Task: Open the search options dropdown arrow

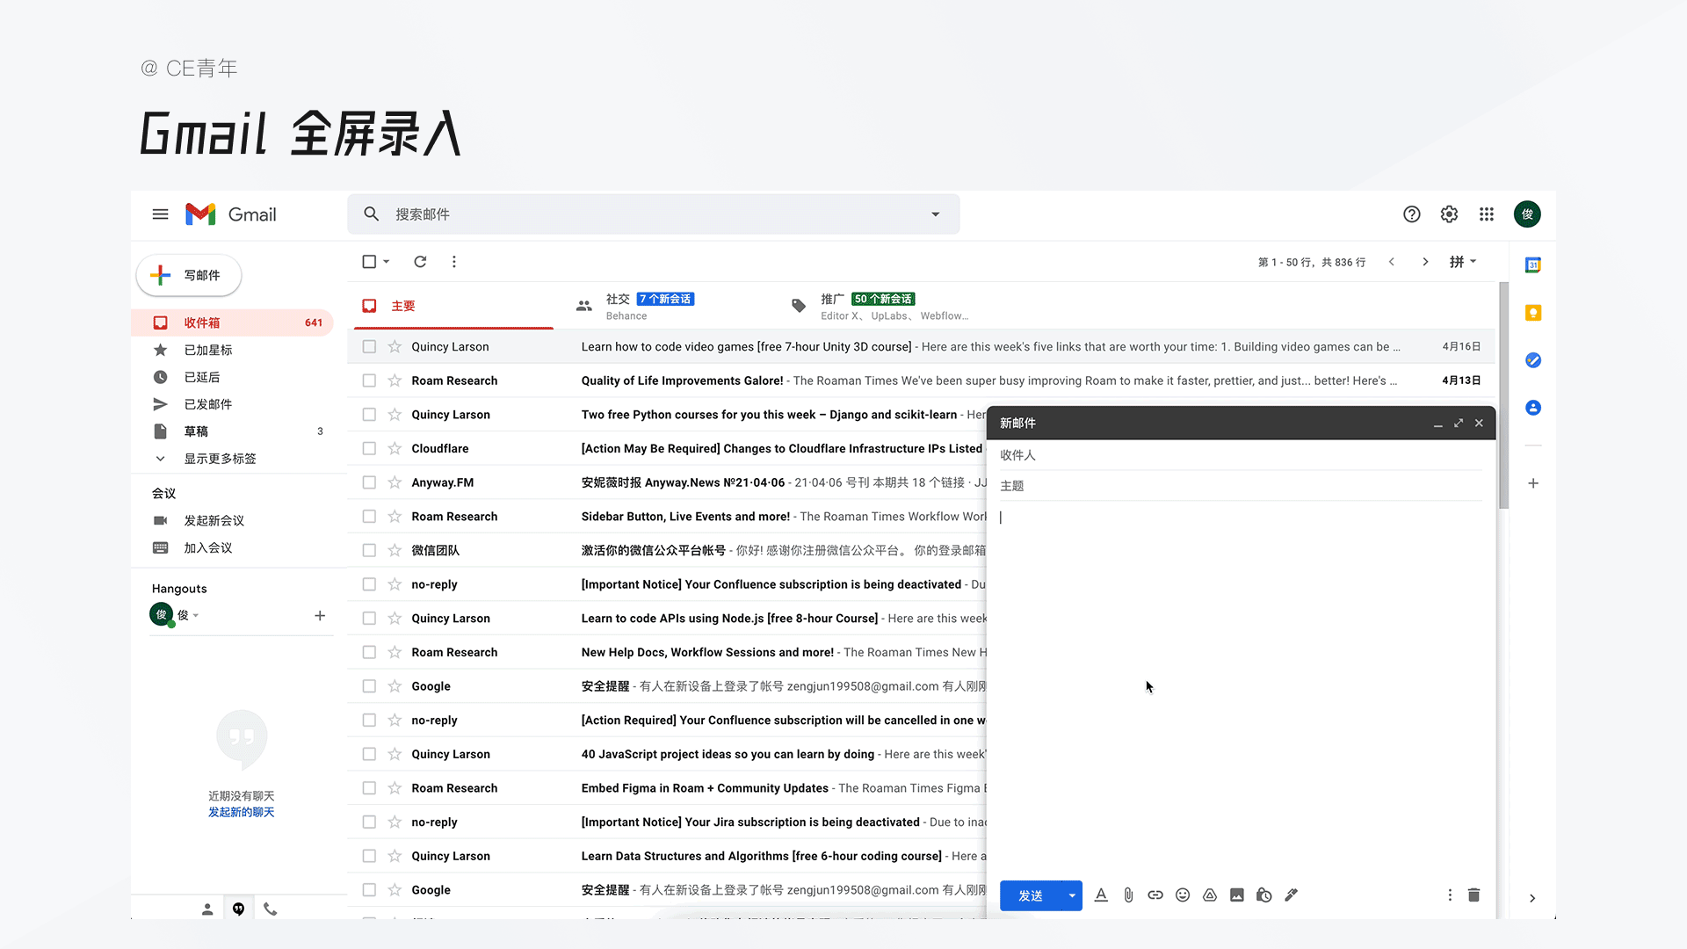Action: [936, 214]
